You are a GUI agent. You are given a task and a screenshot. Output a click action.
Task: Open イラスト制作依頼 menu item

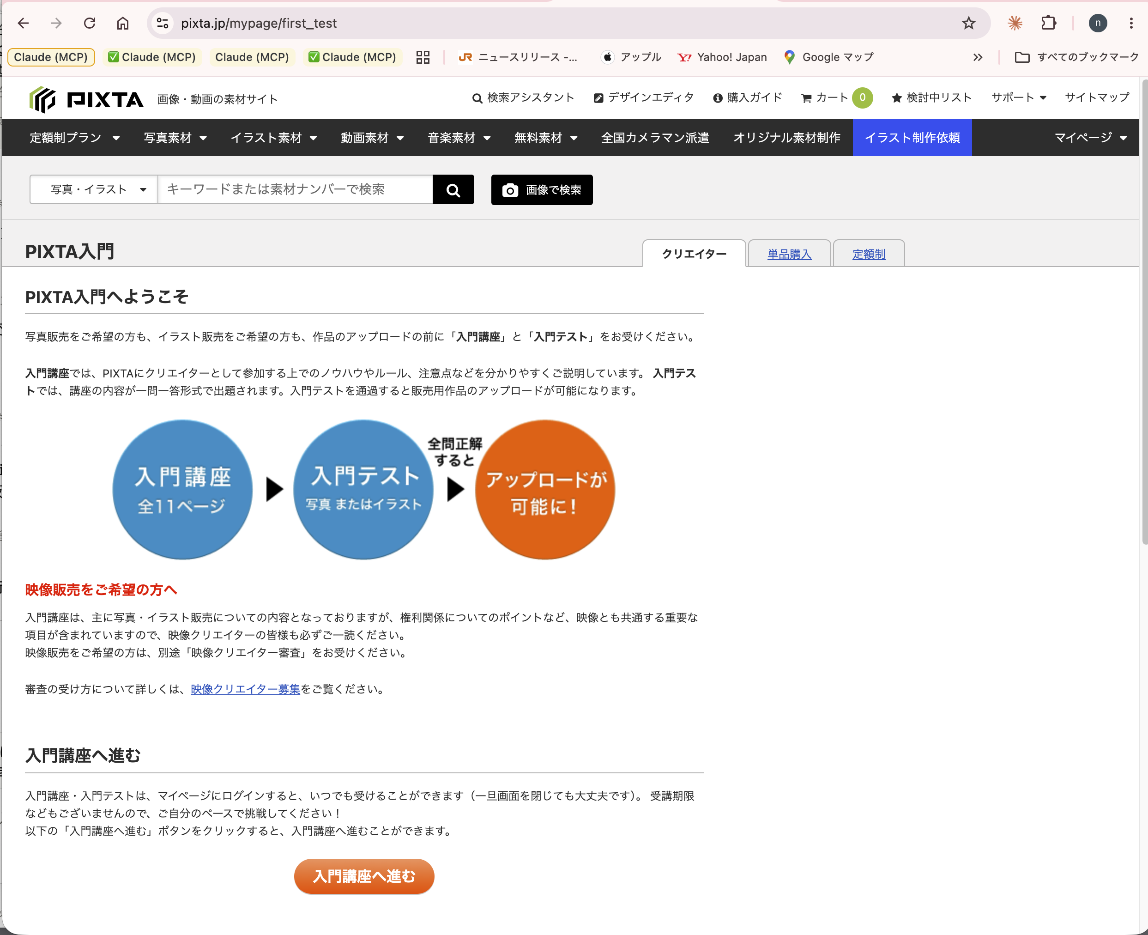click(912, 138)
